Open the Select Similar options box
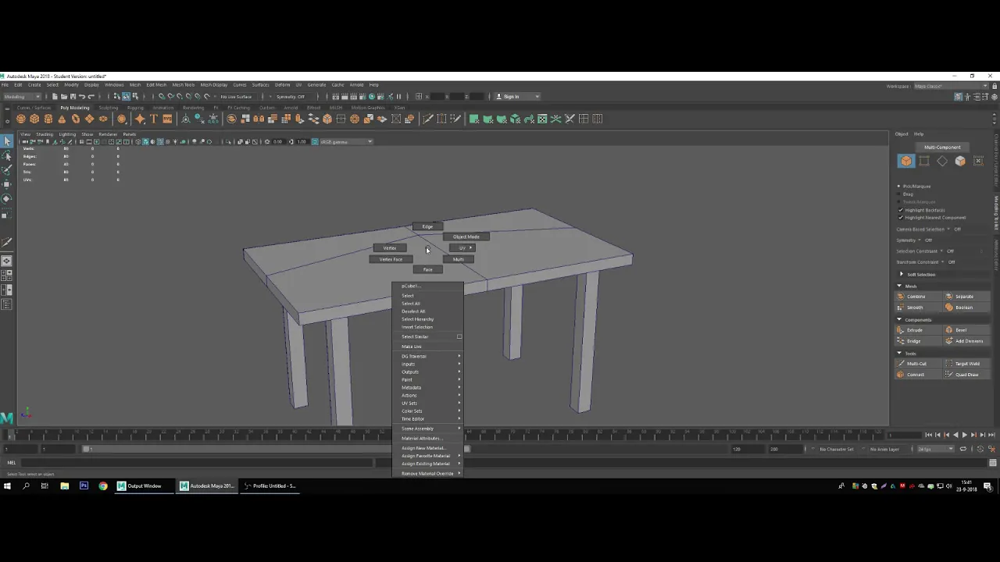 459,336
